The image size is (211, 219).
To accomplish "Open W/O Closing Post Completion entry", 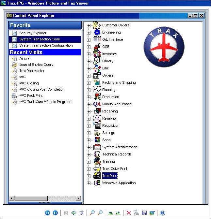I will click(x=45, y=89).
